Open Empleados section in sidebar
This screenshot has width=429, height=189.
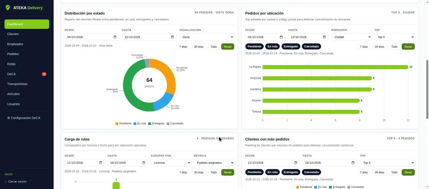[x=27, y=44]
